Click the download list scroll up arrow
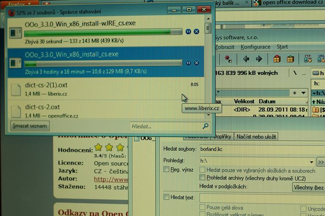Image resolution: width=325 pixels, height=216 pixels. point(208,19)
